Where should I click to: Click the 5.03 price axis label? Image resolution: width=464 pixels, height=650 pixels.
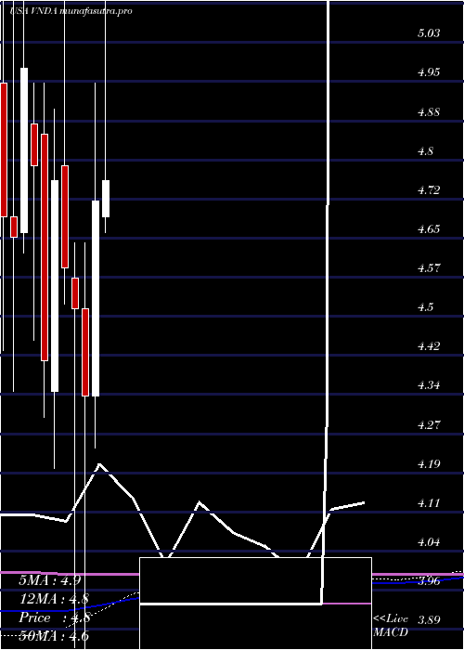click(429, 33)
